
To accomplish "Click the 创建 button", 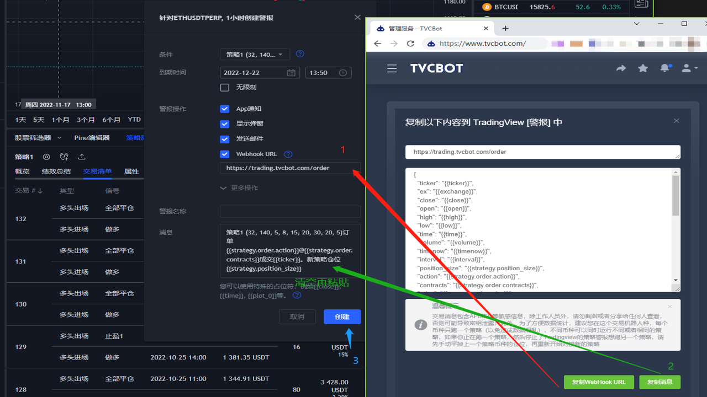I will point(342,316).
